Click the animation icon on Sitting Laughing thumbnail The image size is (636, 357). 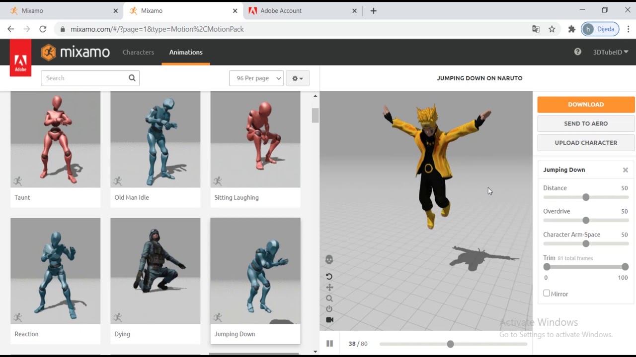coord(218,181)
